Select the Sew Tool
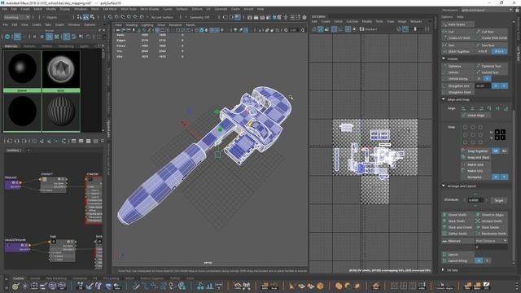 pyautogui.click(x=492, y=45)
